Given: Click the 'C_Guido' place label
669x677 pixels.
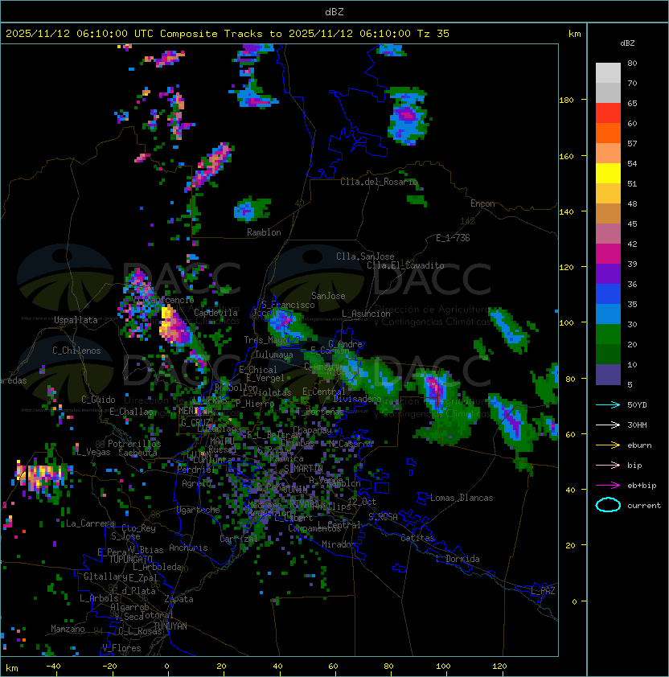Looking at the screenshot, I should click(x=98, y=400).
